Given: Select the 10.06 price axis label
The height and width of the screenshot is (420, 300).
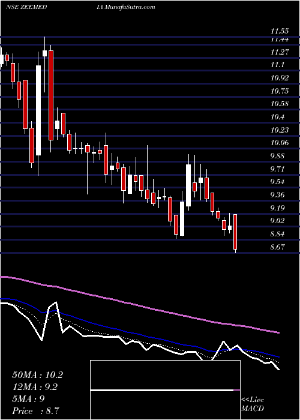Looking at the screenshot, I should 280,143.
